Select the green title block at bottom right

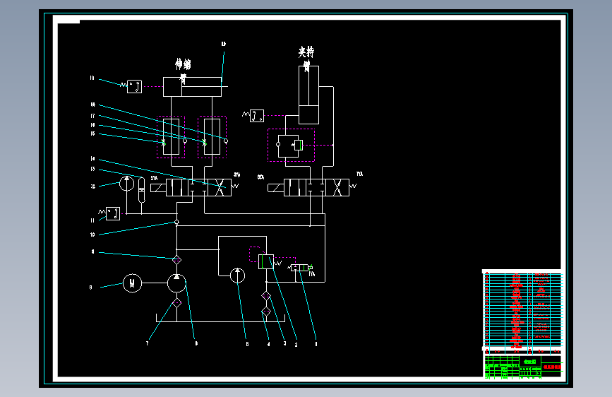tap(523, 367)
